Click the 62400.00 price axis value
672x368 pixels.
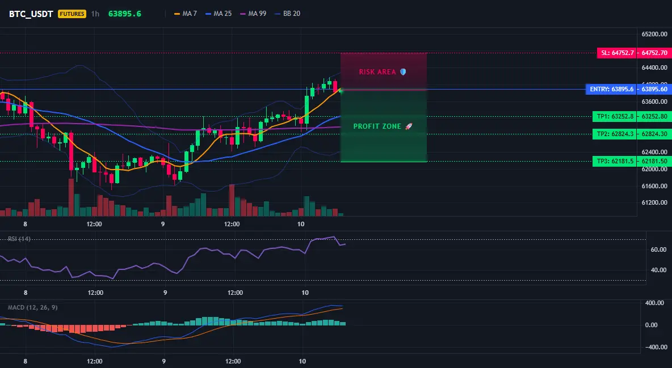coord(654,151)
